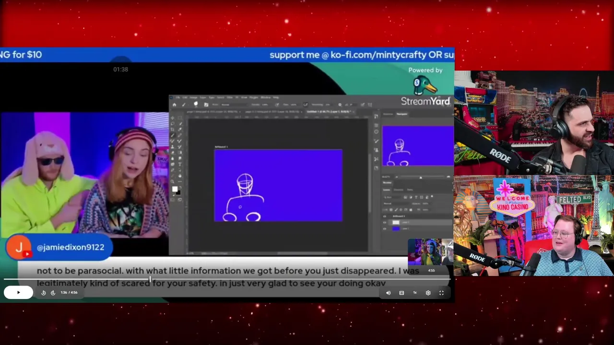Skip forward with the forward-skip icon
614x345 pixels.
(53, 293)
